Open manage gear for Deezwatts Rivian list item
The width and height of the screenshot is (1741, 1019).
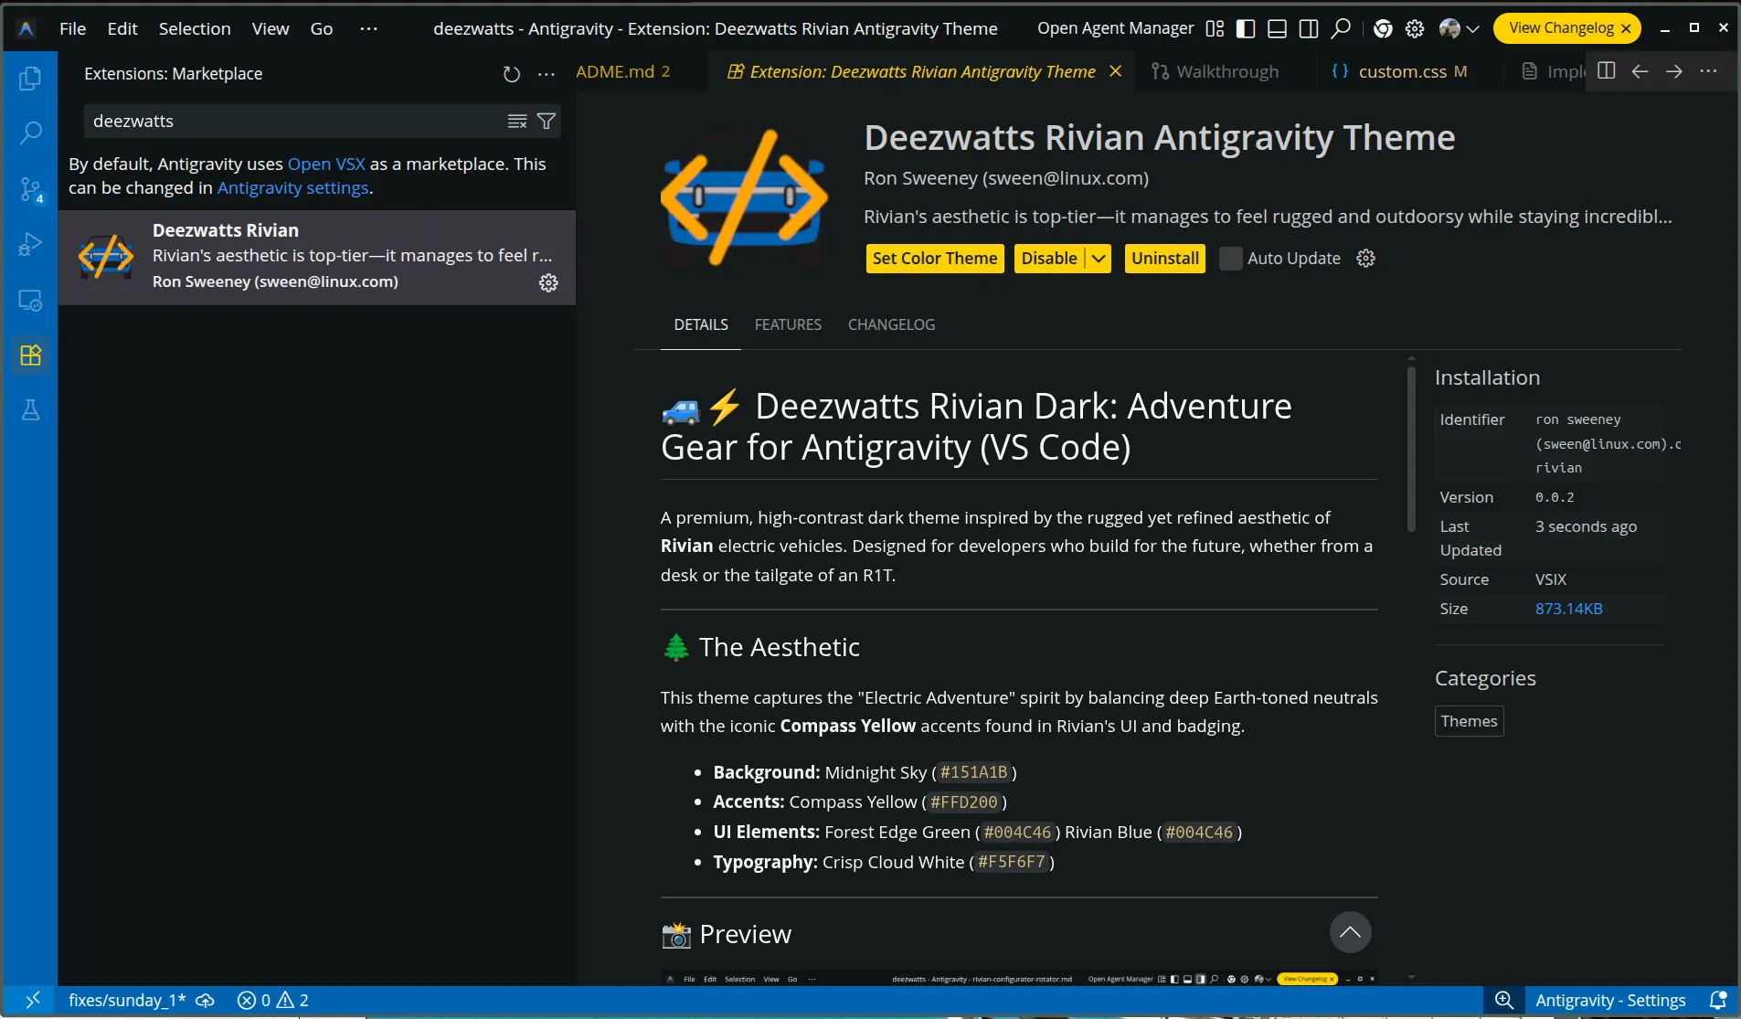click(548, 282)
